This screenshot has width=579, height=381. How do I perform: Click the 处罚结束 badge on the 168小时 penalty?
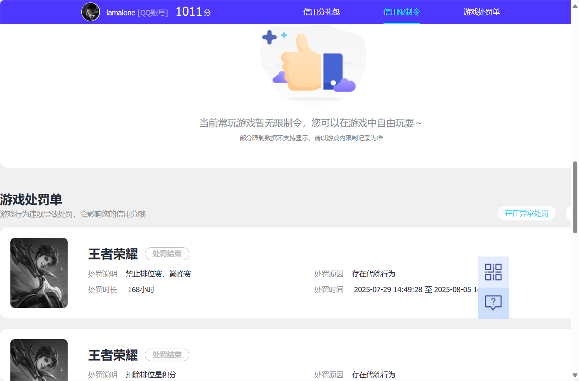point(167,254)
